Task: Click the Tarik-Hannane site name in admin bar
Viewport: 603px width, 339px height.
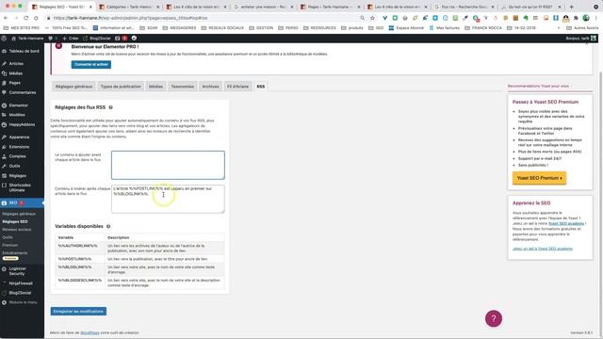Action: pyautogui.click(x=27, y=39)
